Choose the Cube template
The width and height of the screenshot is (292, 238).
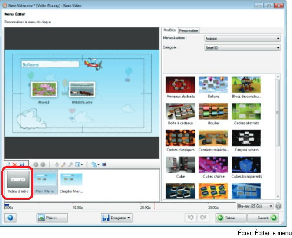180,167
